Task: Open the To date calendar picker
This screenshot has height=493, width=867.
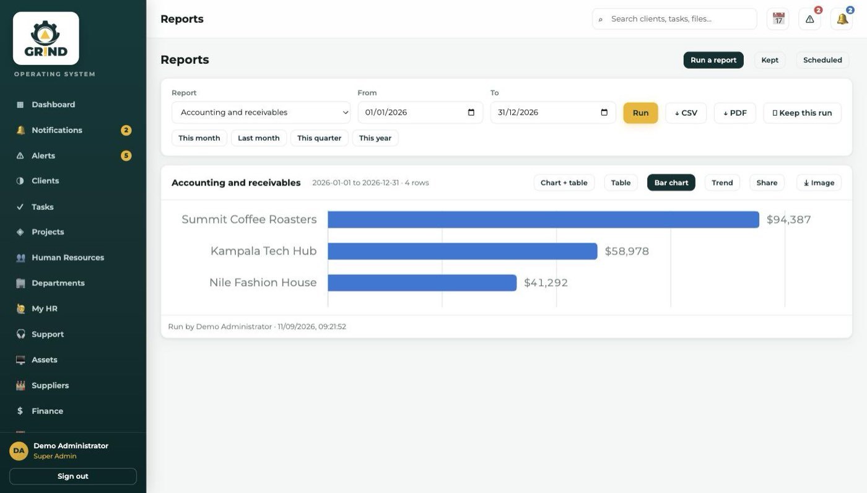Action: pos(604,113)
